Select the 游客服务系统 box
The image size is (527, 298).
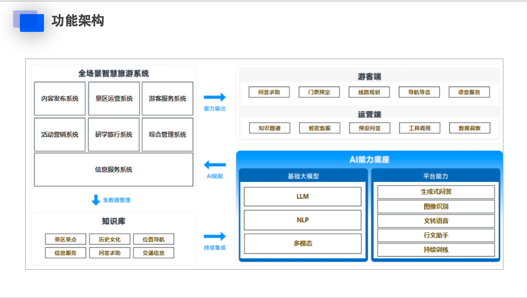pyautogui.click(x=167, y=99)
